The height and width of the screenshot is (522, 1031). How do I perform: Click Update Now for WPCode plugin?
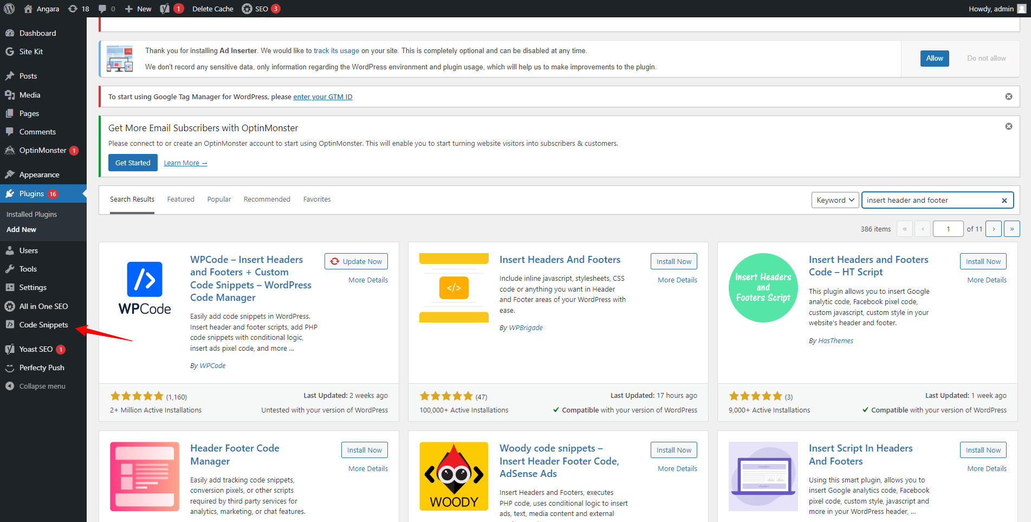(356, 261)
